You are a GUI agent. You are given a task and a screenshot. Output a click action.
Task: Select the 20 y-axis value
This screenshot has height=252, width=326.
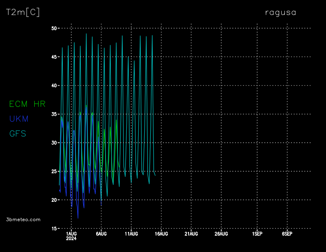click(x=54, y=200)
